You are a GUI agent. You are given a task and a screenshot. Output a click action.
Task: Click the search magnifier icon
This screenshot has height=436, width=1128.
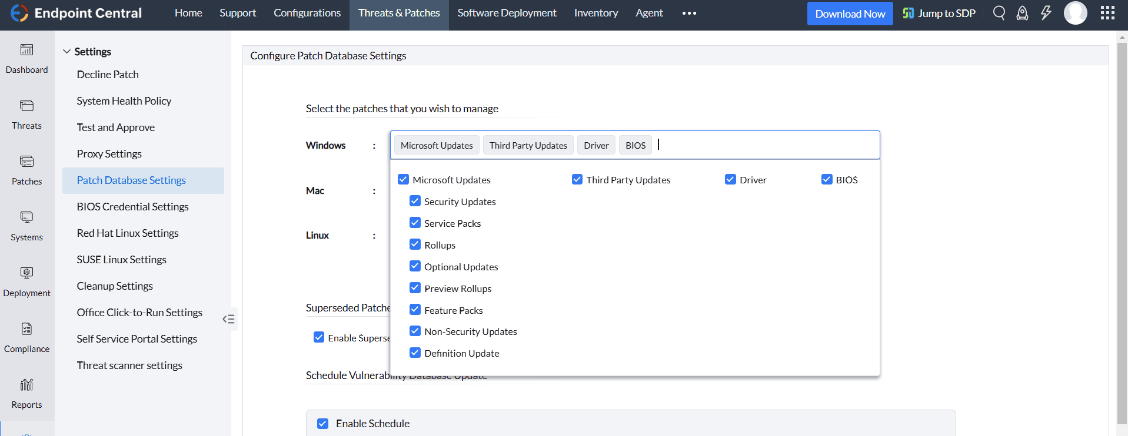coord(999,13)
